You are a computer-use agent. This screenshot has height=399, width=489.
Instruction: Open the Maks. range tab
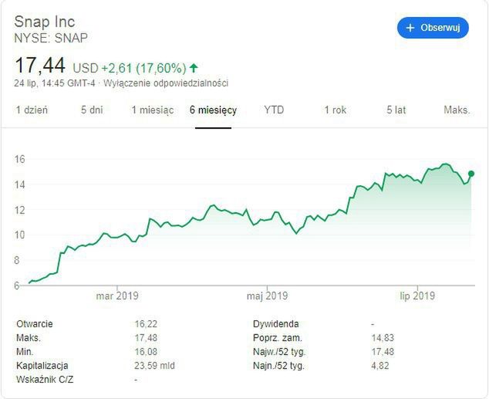[x=457, y=110]
